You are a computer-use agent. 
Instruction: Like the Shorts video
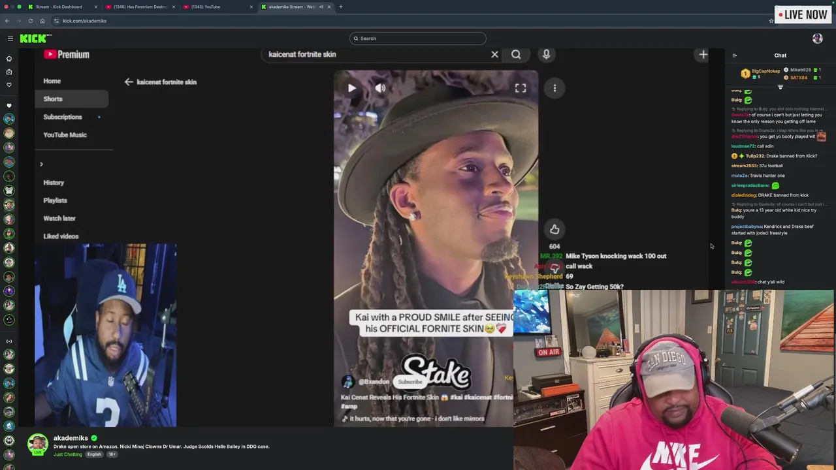point(555,229)
